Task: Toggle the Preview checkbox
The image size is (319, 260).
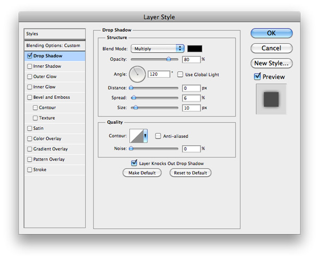Action: click(x=257, y=77)
